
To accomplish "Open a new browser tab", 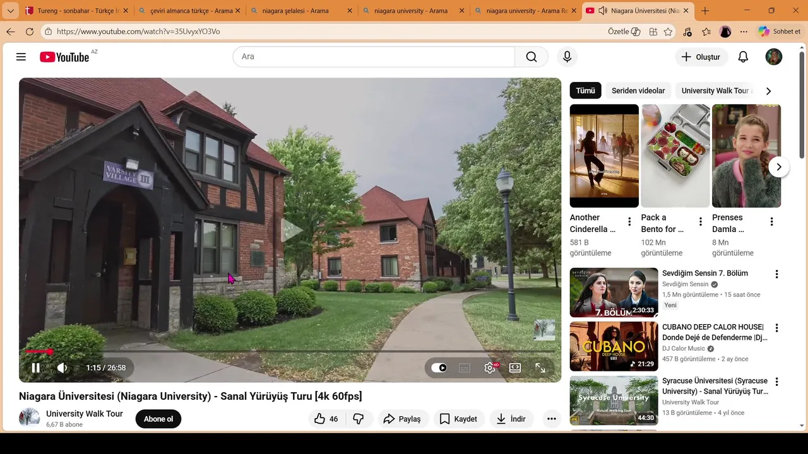I will click(x=705, y=11).
